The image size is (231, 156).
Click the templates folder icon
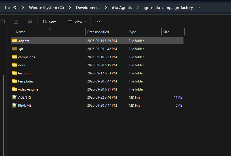[15, 81]
